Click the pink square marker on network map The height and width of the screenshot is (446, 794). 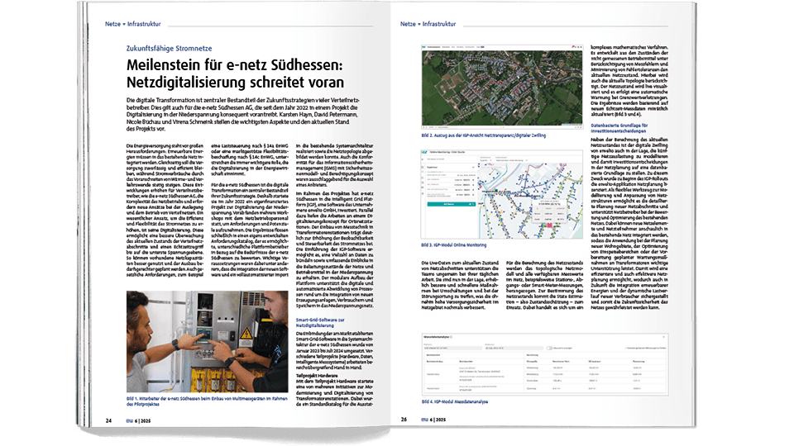[549, 225]
